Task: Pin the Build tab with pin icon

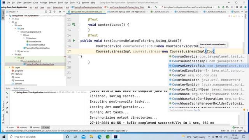Action: pos(7,108)
